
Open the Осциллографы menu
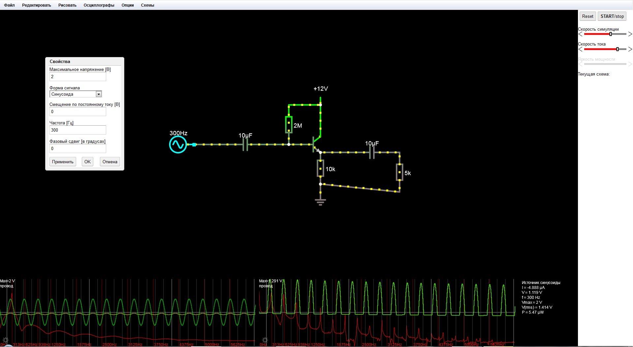coord(99,5)
